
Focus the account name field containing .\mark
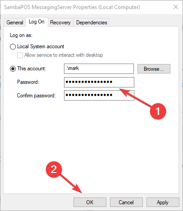click(x=99, y=69)
